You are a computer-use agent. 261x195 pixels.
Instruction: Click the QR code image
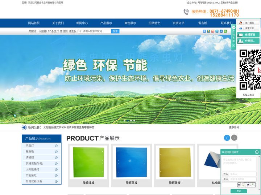250,70
